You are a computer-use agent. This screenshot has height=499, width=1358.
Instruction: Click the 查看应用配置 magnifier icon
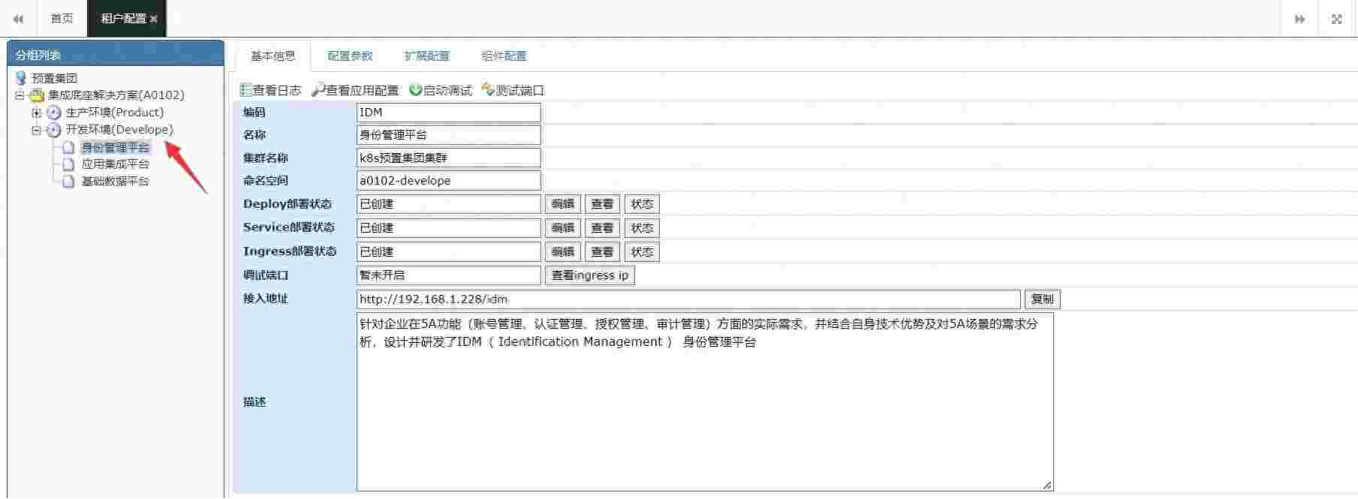(318, 90)
